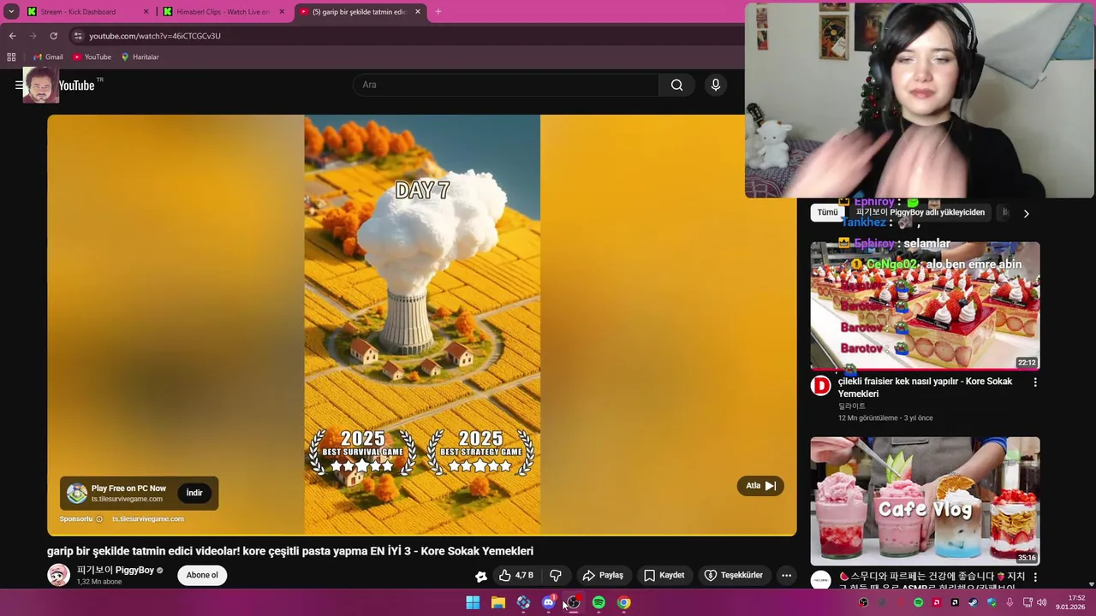The height and width of the screenshot is (616, 1096).
Task: Click the tray microphone icon
Action: pyautogui.click(x=1010, y=602)
